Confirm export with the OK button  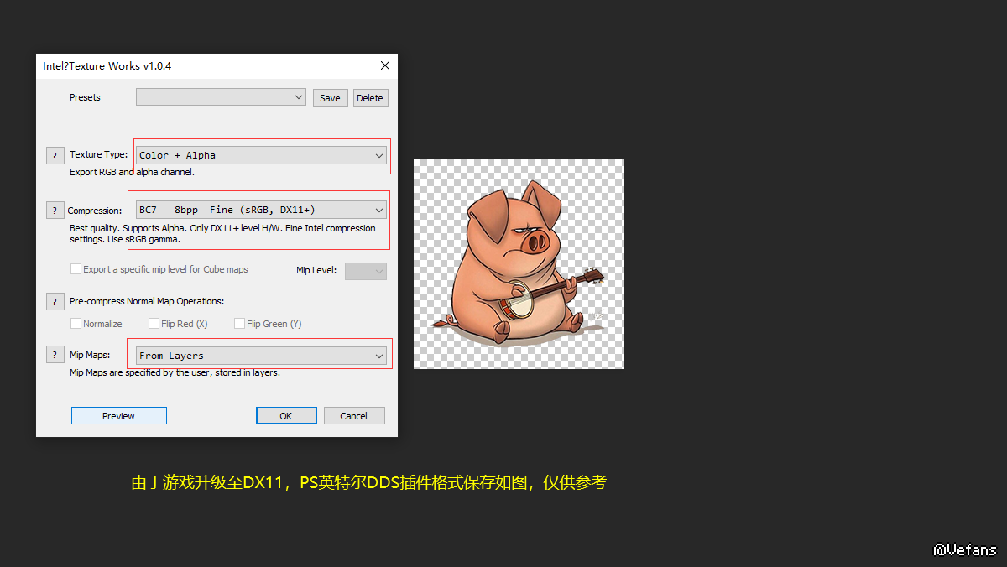click(x=286, y=416)
